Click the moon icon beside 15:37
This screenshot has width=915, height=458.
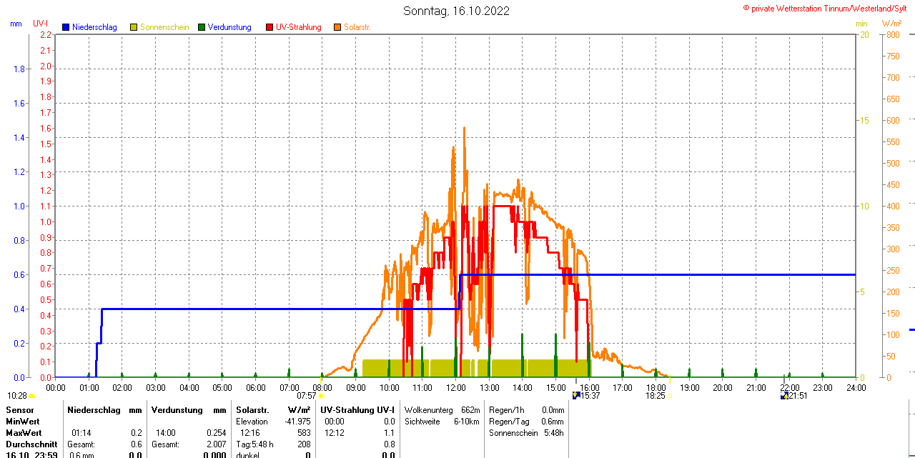coord(576,395)
